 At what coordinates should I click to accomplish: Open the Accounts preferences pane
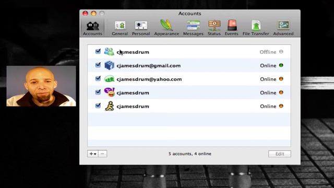click(x=92, y=28)
